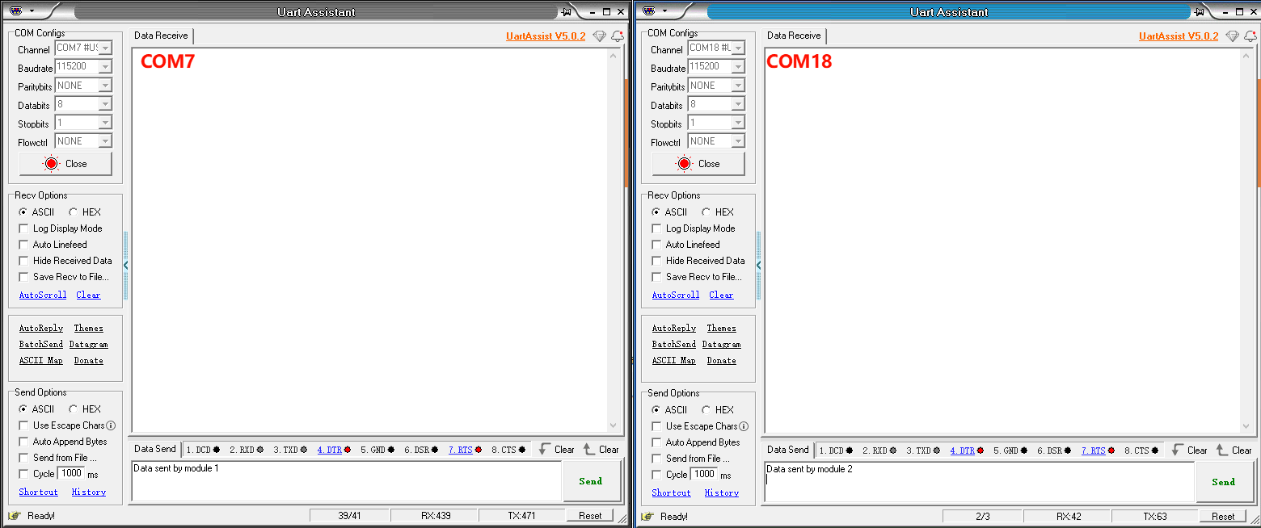
Task: Select the Data Receive tab in COM7 window
Action: point(161,36)
